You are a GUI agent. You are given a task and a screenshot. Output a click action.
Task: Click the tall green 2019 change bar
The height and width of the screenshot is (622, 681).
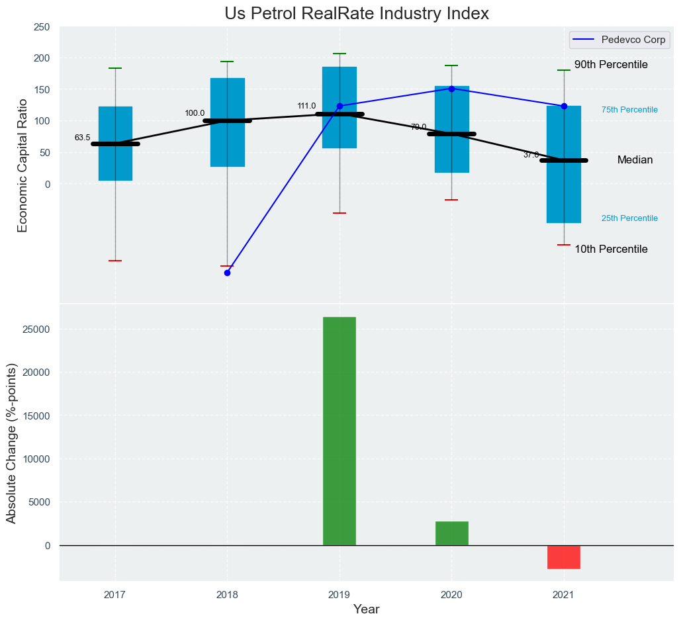coord(340,431)
